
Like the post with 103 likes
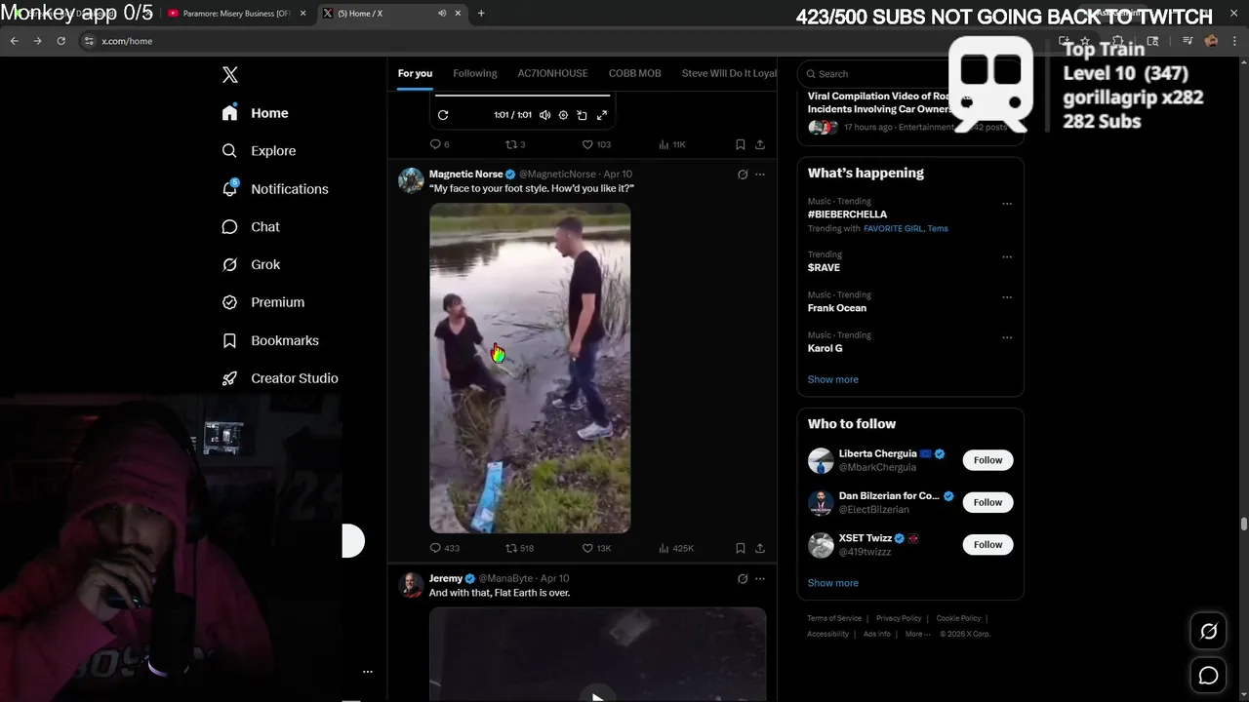click(596, 144)
